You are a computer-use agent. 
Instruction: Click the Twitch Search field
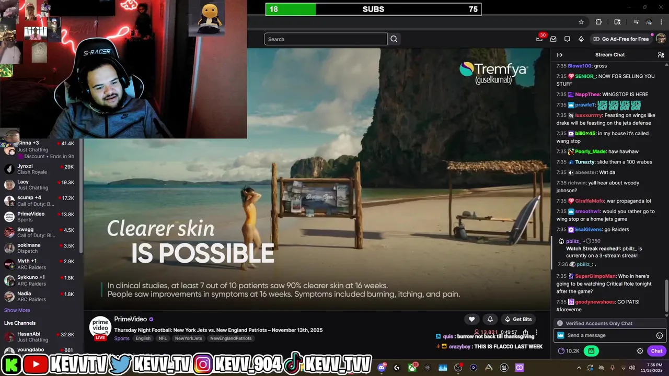click(x=326, y=39)
